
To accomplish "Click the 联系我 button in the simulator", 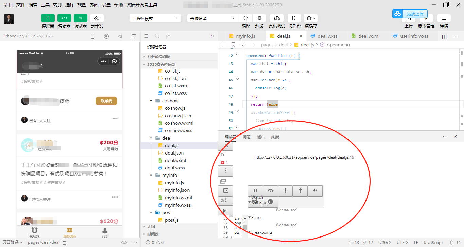I will point(106,101).
